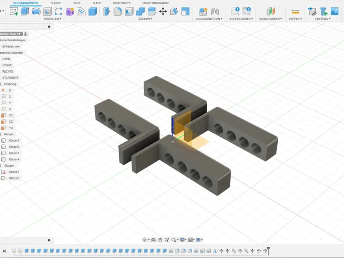Viewport: 344px width, 258px height.
Task: Click the Insert Derive link icon
Action: pyautogui.click(x=312, y=12)
